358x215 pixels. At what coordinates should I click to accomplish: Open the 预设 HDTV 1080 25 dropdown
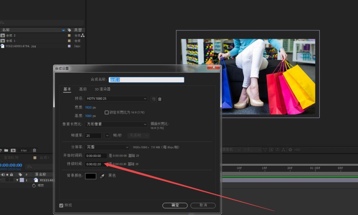click(116, 99)
